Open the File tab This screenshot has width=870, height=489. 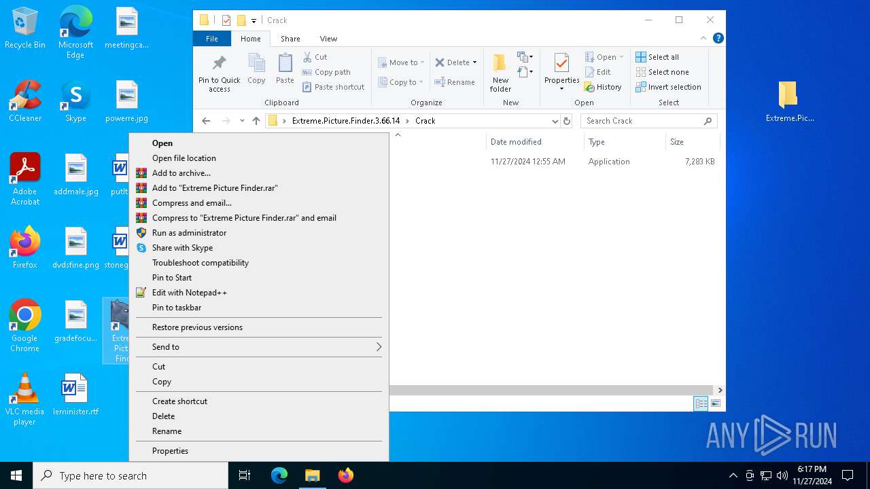(x=212, y=39)
